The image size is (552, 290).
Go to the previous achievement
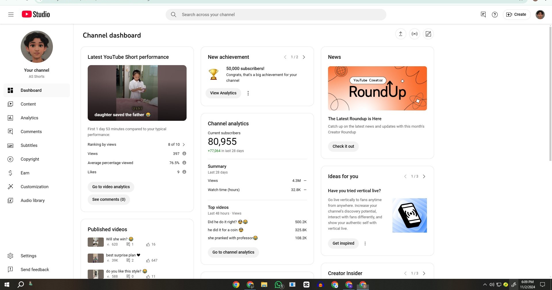click(285, 57)
